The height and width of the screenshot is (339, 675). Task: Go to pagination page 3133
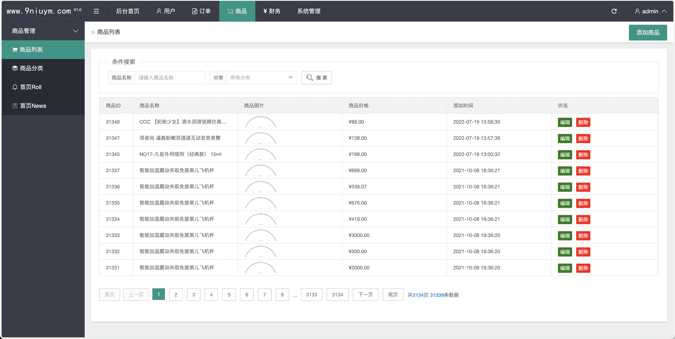click(x=311, y=294)
